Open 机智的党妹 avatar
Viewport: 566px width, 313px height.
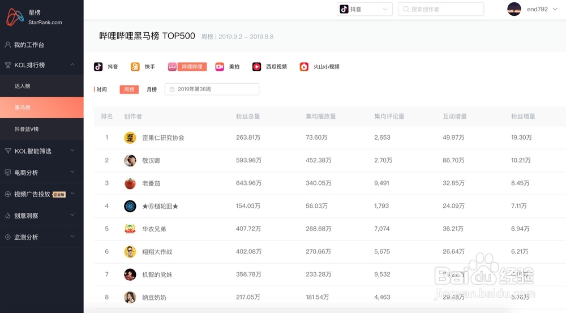click(130, 275)
